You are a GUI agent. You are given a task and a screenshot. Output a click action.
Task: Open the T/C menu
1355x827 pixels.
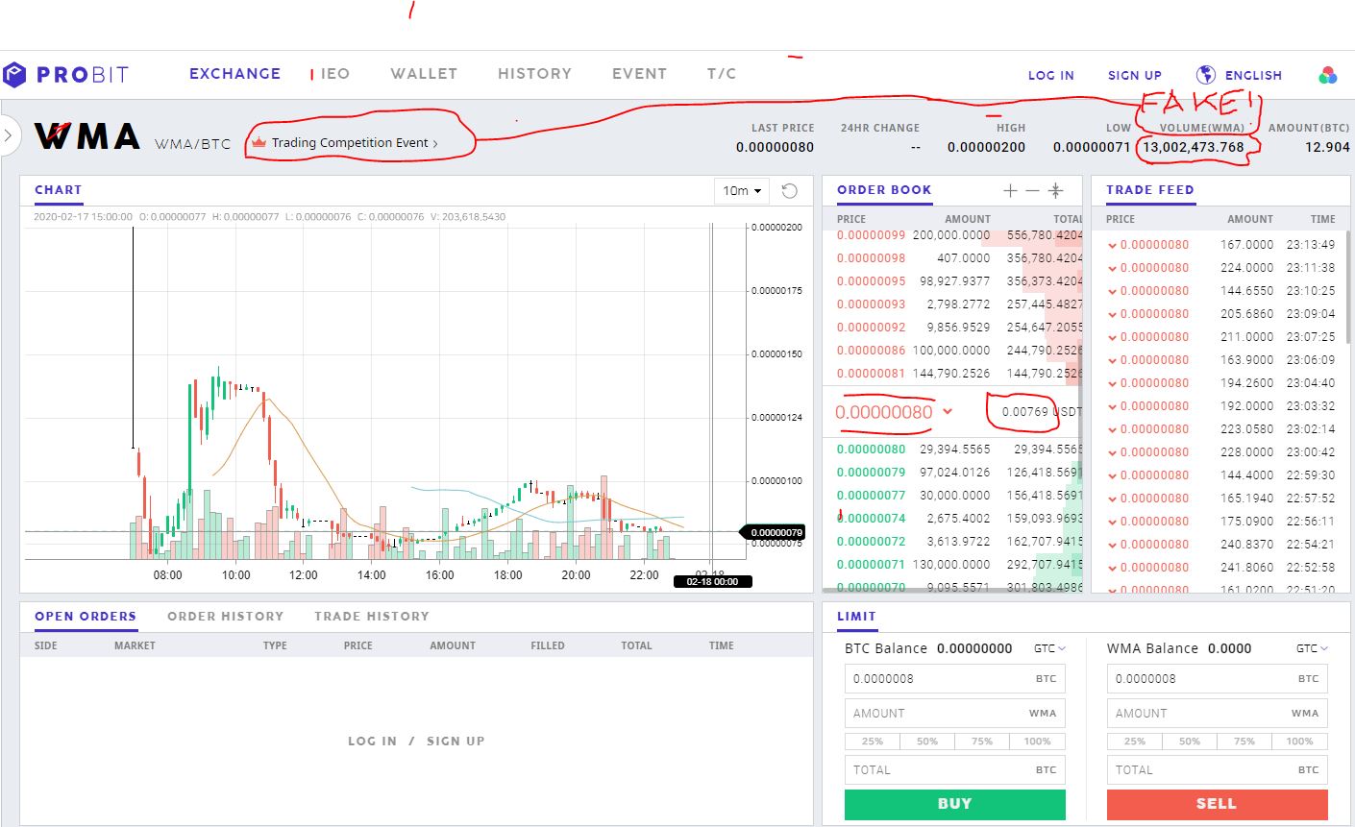pos(722,74)
